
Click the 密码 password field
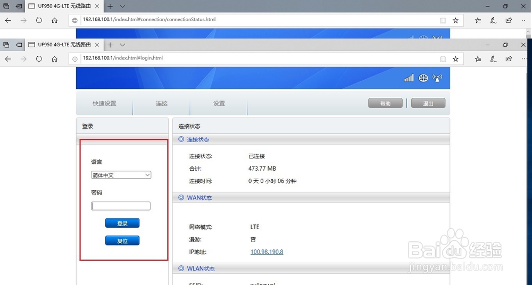pos(121,206)
